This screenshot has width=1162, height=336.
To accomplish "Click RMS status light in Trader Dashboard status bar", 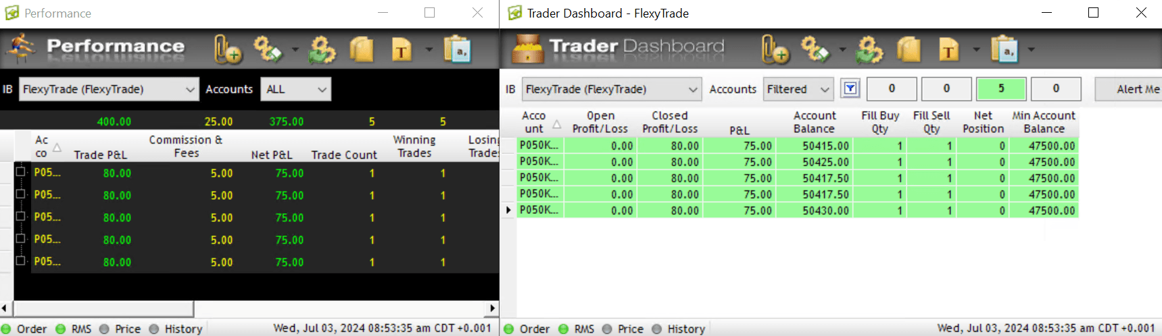I will [x=564, y=329].
